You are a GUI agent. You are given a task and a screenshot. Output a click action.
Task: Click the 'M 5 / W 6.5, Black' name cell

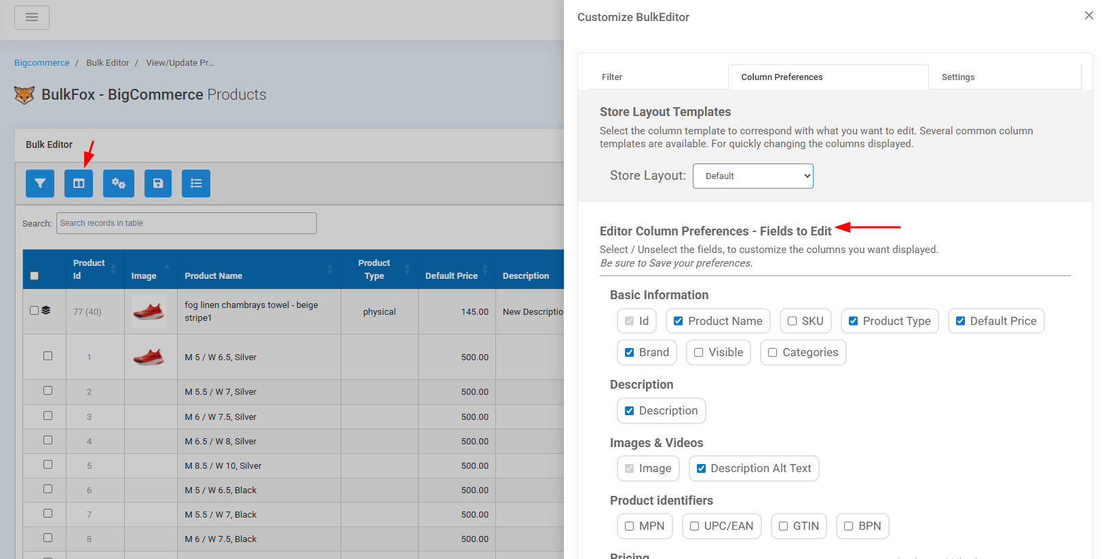pos(259,490)
